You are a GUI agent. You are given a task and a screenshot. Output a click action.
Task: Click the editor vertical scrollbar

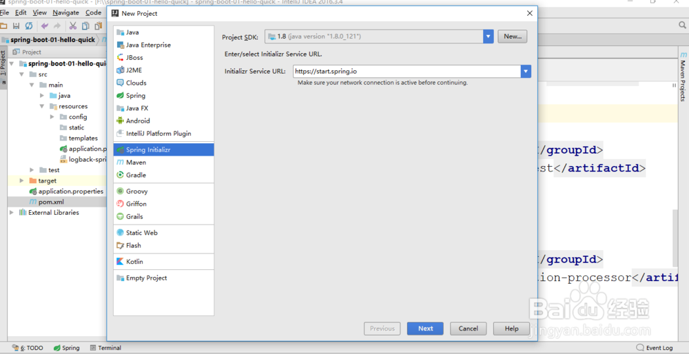675,238
